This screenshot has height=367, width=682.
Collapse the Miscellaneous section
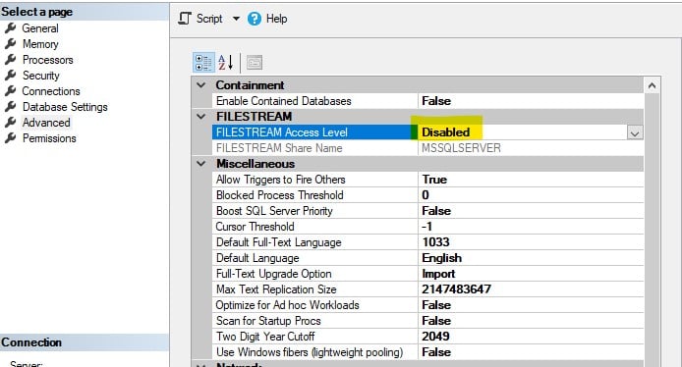pos(200,164)
